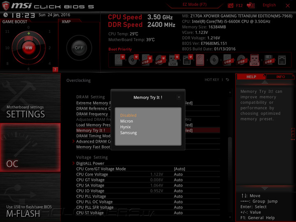Image resolution: width=296 pixels, height=222 pixels.
Task: Select the CPU PLL OC Voltage row
Action: pos(148,202)
